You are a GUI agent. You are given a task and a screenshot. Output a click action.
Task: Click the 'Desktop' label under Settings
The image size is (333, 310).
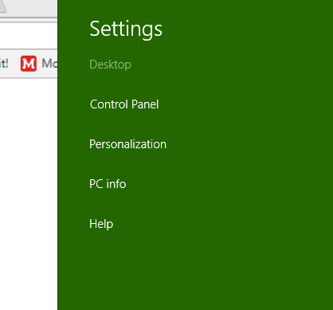(110, 65)
